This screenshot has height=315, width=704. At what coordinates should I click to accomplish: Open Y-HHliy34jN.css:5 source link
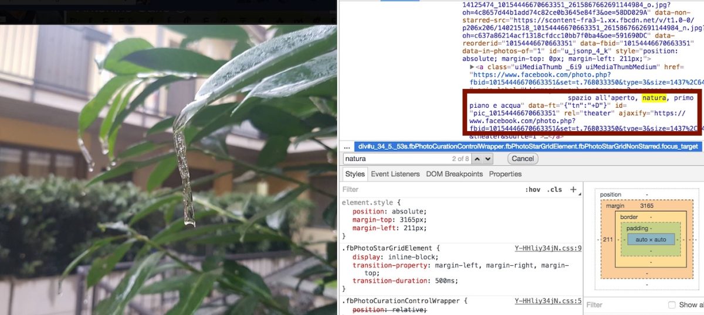[548, 301]
